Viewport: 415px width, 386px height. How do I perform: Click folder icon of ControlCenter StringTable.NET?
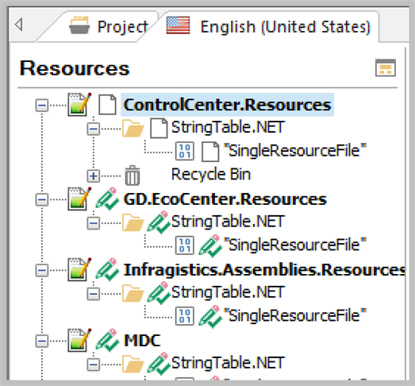pyautogui.click(x=133, y=129)
